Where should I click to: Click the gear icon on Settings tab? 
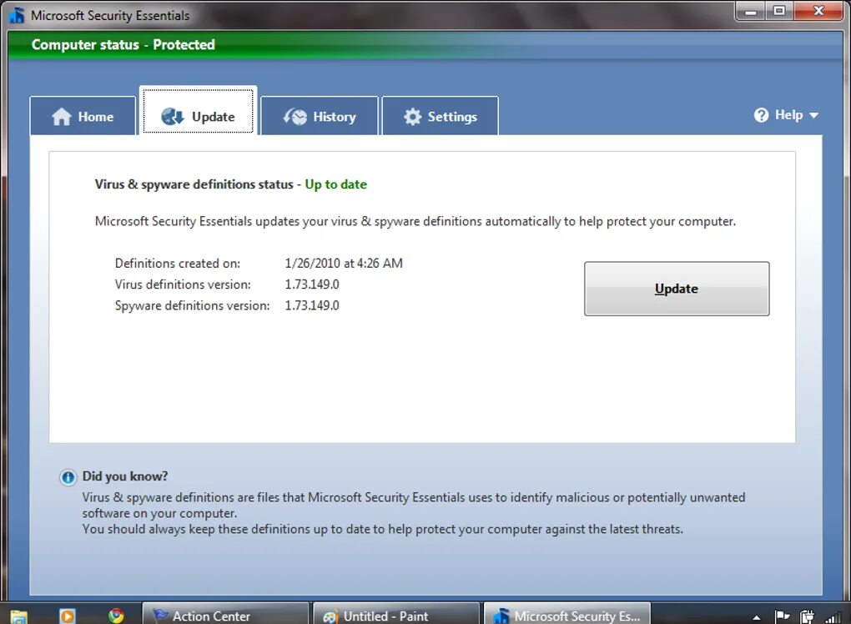412,117
